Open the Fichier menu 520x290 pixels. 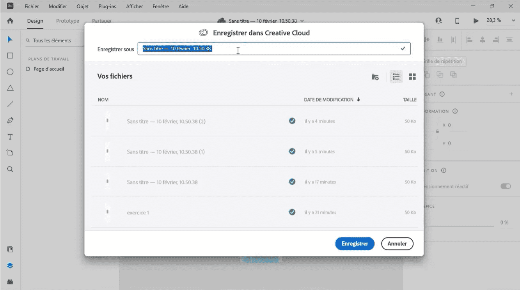[x=32, y=6]
